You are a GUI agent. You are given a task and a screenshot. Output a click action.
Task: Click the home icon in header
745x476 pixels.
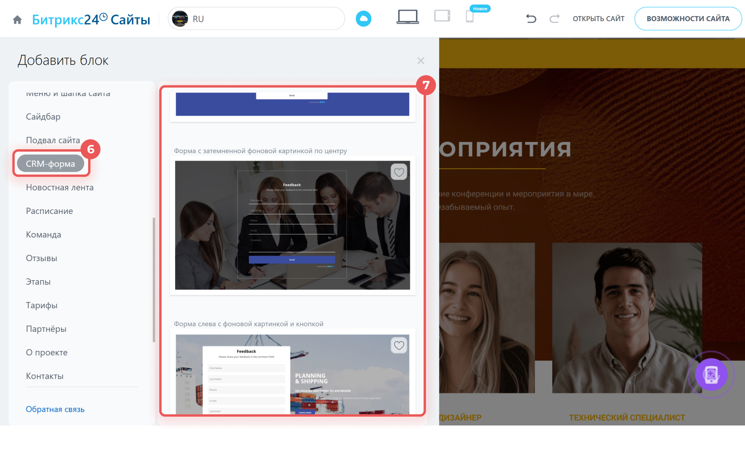pyautogui.click(x=17, y=19)
